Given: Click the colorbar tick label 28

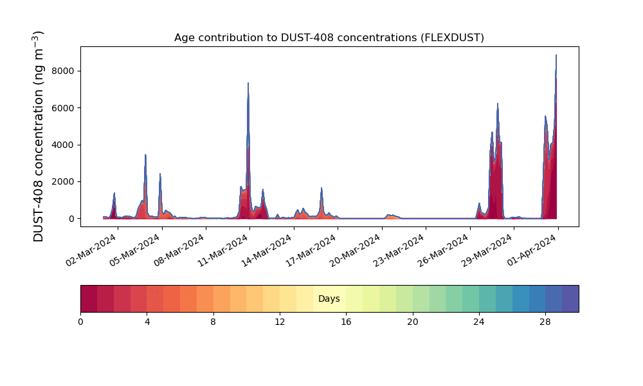Looking at the screenshot, I should pos(545,322).
